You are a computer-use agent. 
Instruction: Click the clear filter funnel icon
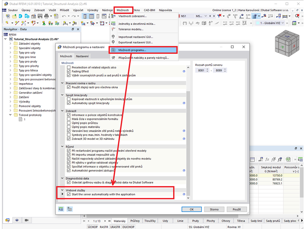pos(219,16)
